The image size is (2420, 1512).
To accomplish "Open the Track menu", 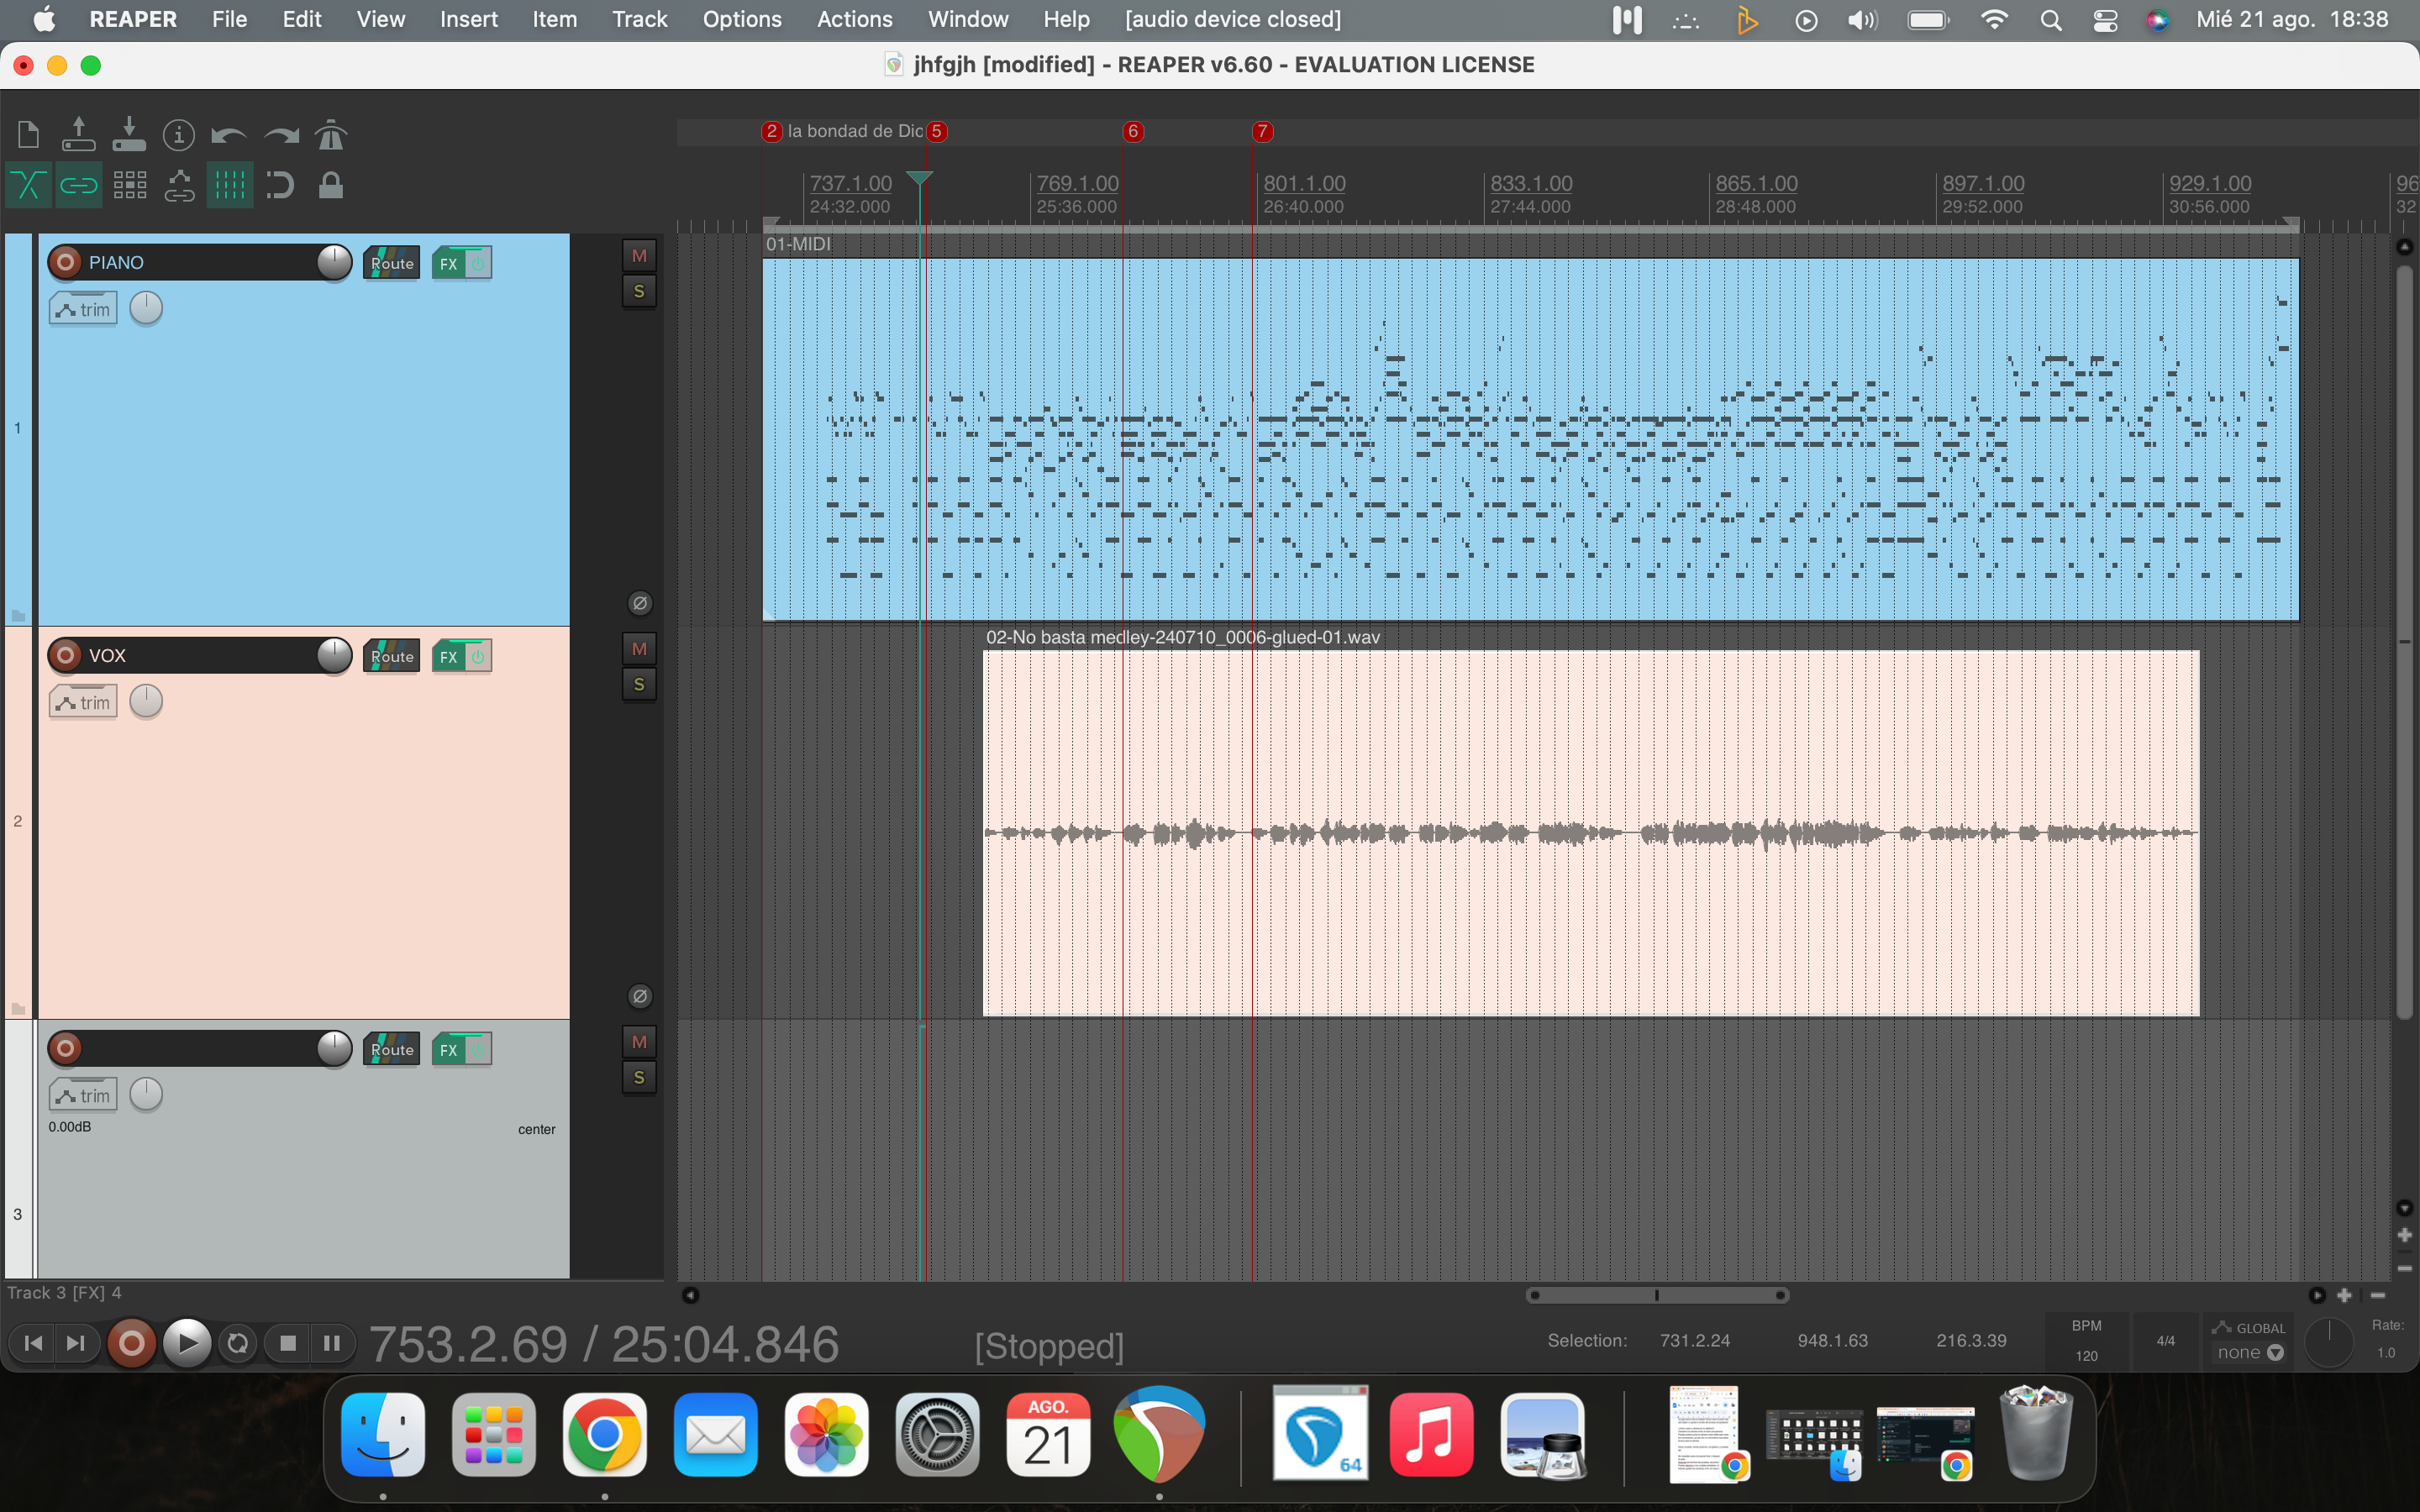I will [x=639, y=19].
